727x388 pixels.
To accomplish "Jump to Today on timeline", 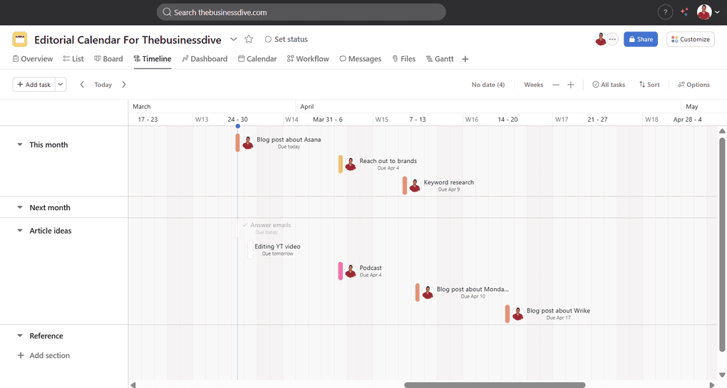I will point(103,85).
